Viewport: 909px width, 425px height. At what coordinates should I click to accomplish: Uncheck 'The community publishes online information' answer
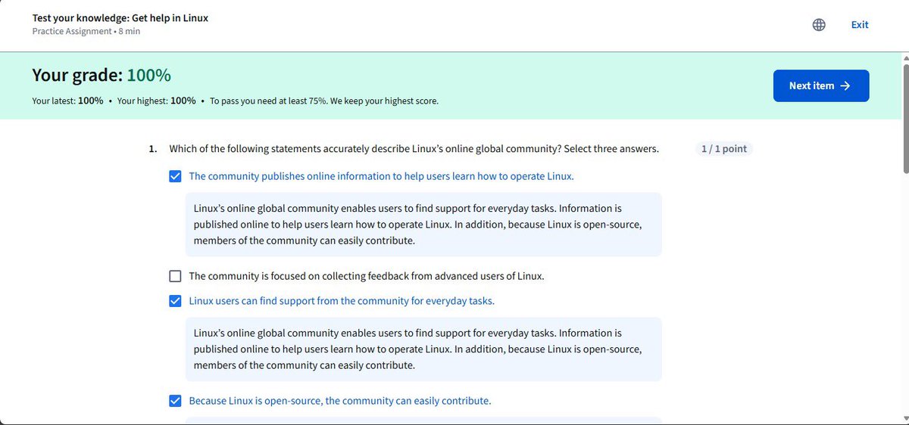coord(176,176)
